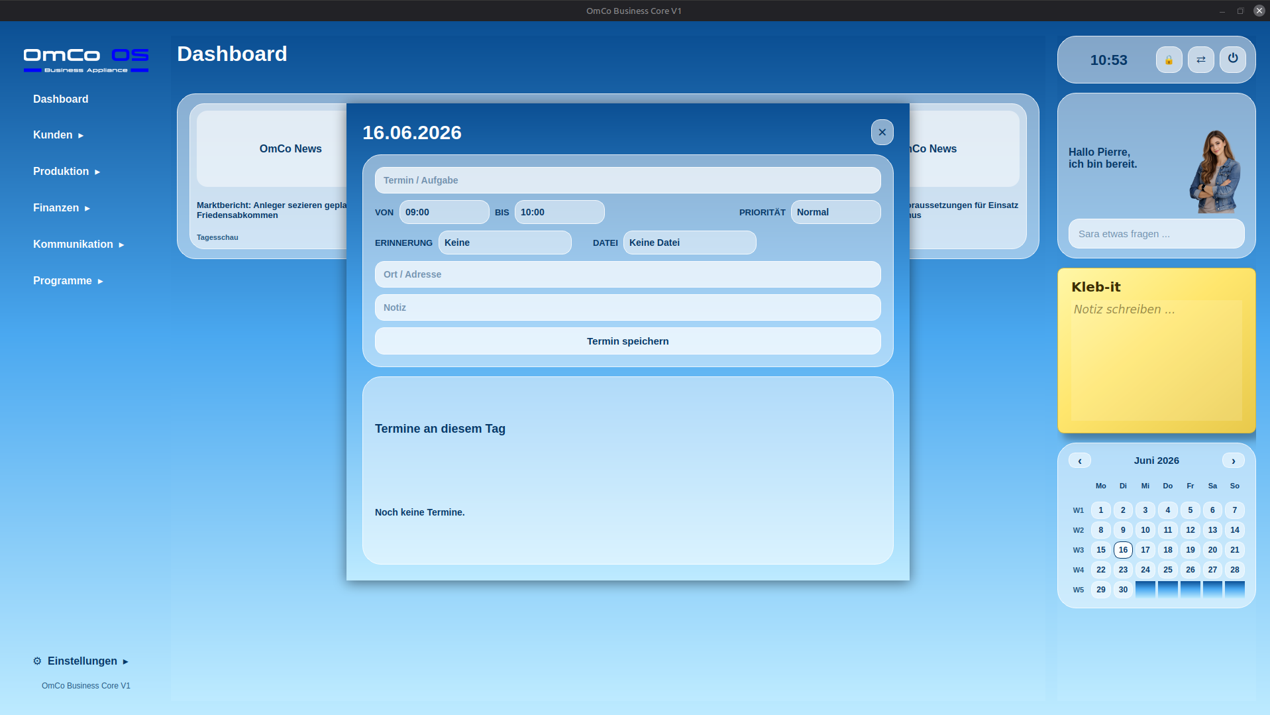
Task: Click the power button icon
Action: point(1232,60)
